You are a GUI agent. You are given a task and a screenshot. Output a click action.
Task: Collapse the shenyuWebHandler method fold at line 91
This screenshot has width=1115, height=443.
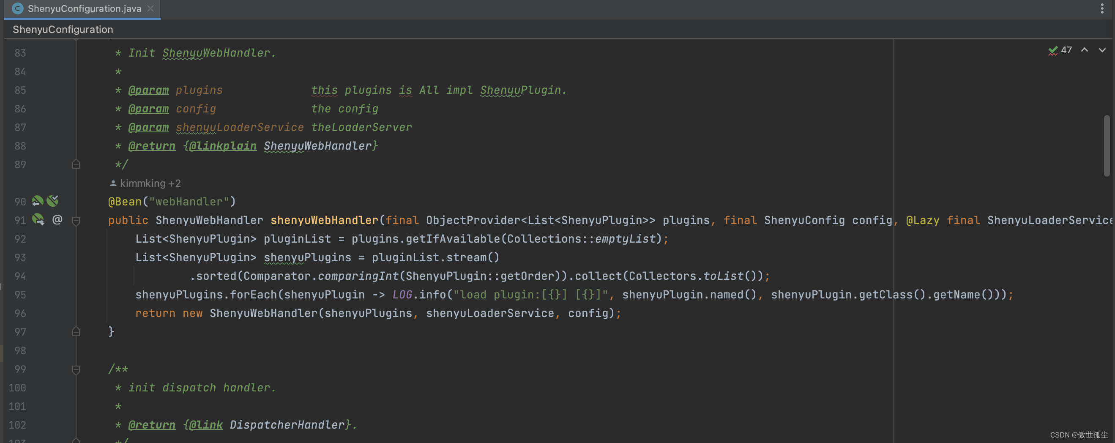click(76, 220)
